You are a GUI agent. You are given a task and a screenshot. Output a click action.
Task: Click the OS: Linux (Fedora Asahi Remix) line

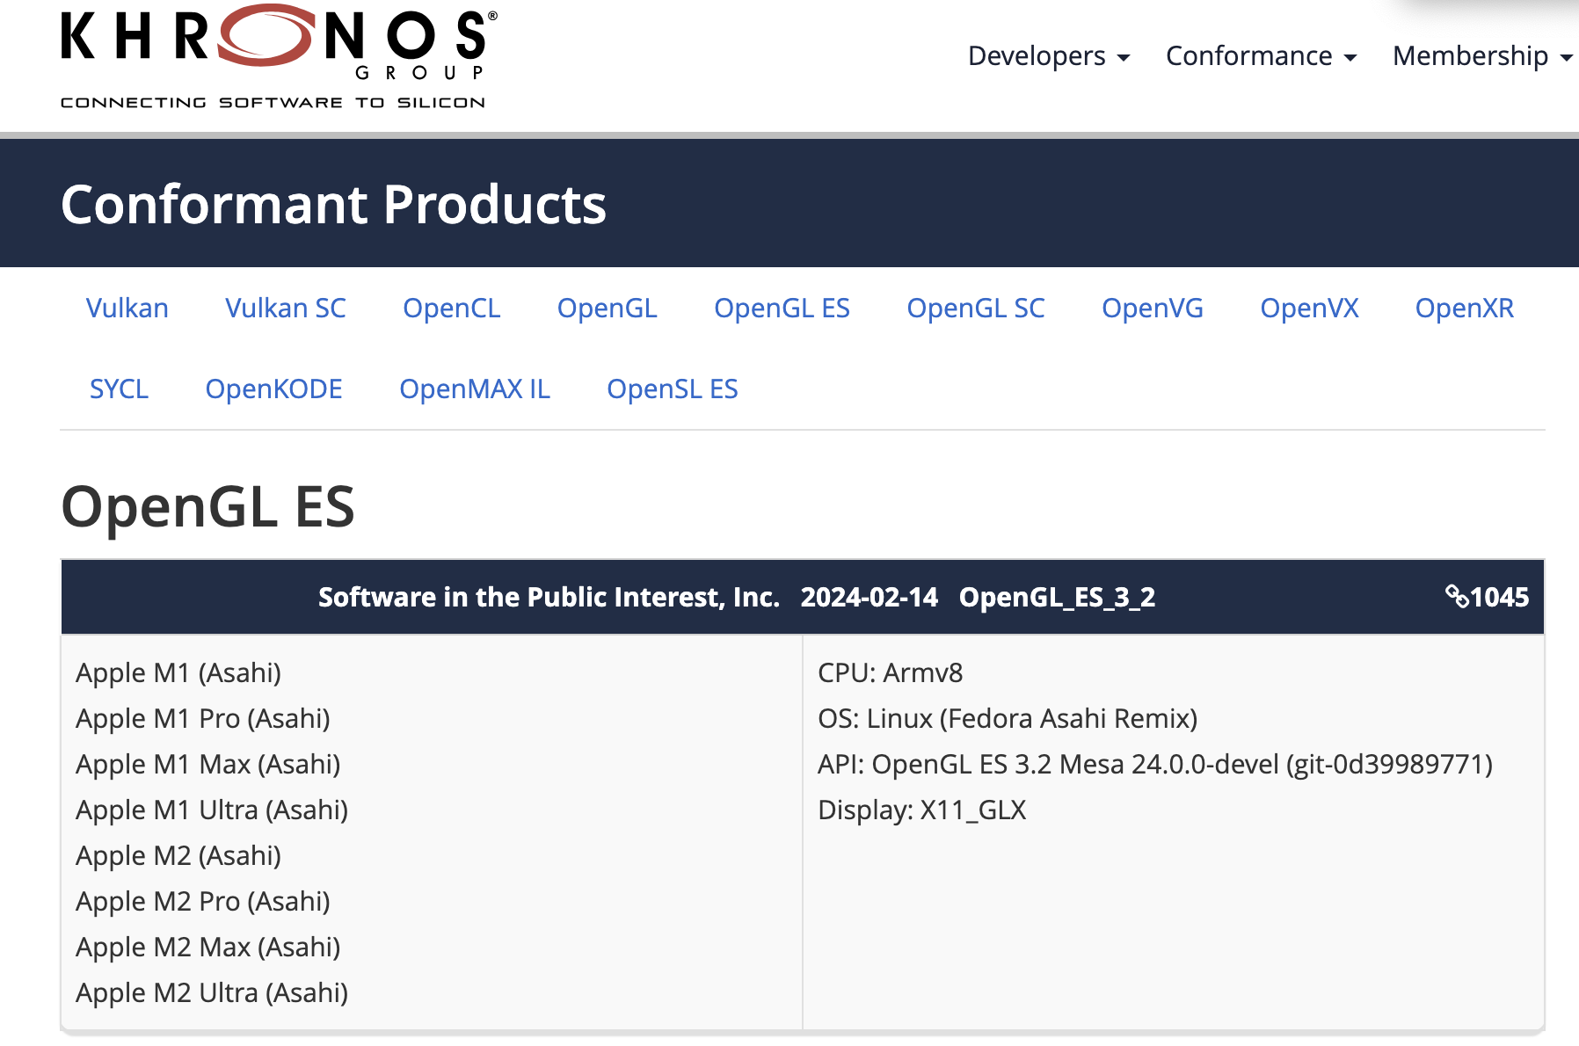pyautogui.click(x=1008, y=718)
